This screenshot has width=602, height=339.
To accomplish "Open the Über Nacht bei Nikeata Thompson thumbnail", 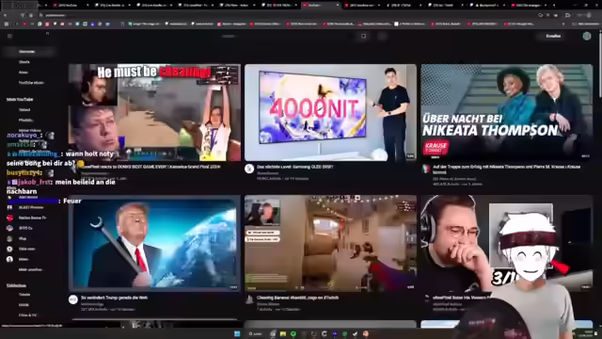I will [x=506, y=112].
